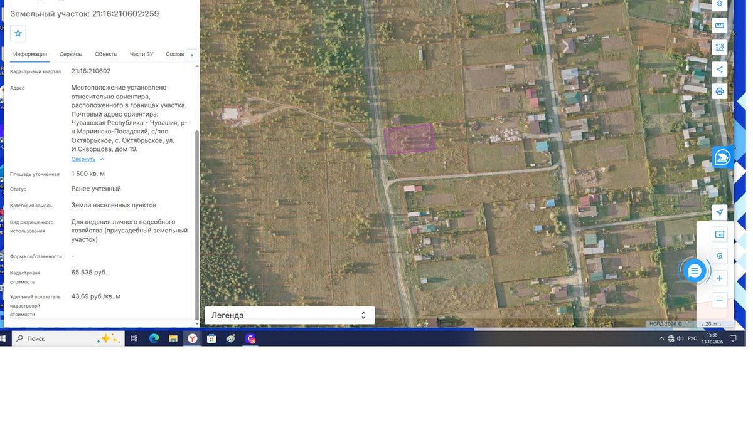Center map on my location

pyautogui.click(x=720, y=212)
